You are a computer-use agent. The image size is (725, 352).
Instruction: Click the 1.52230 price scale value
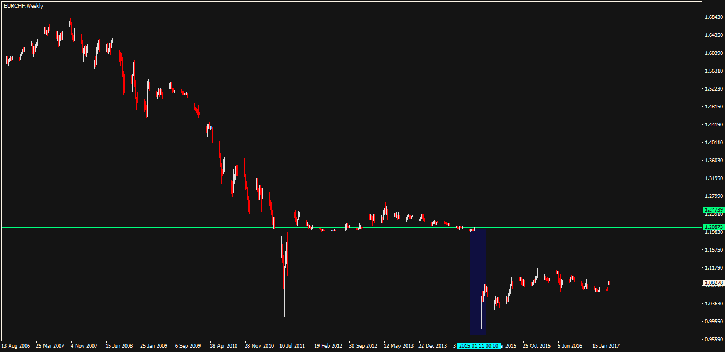point(712,89)
